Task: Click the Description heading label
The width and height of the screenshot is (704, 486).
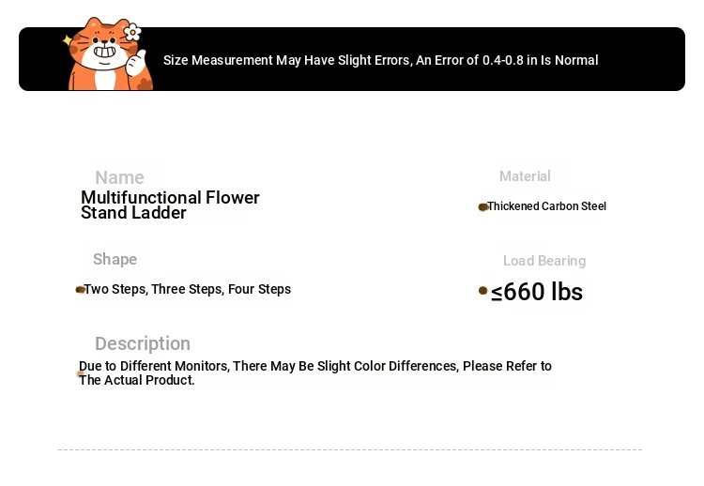Action: (x=143, y=343)
